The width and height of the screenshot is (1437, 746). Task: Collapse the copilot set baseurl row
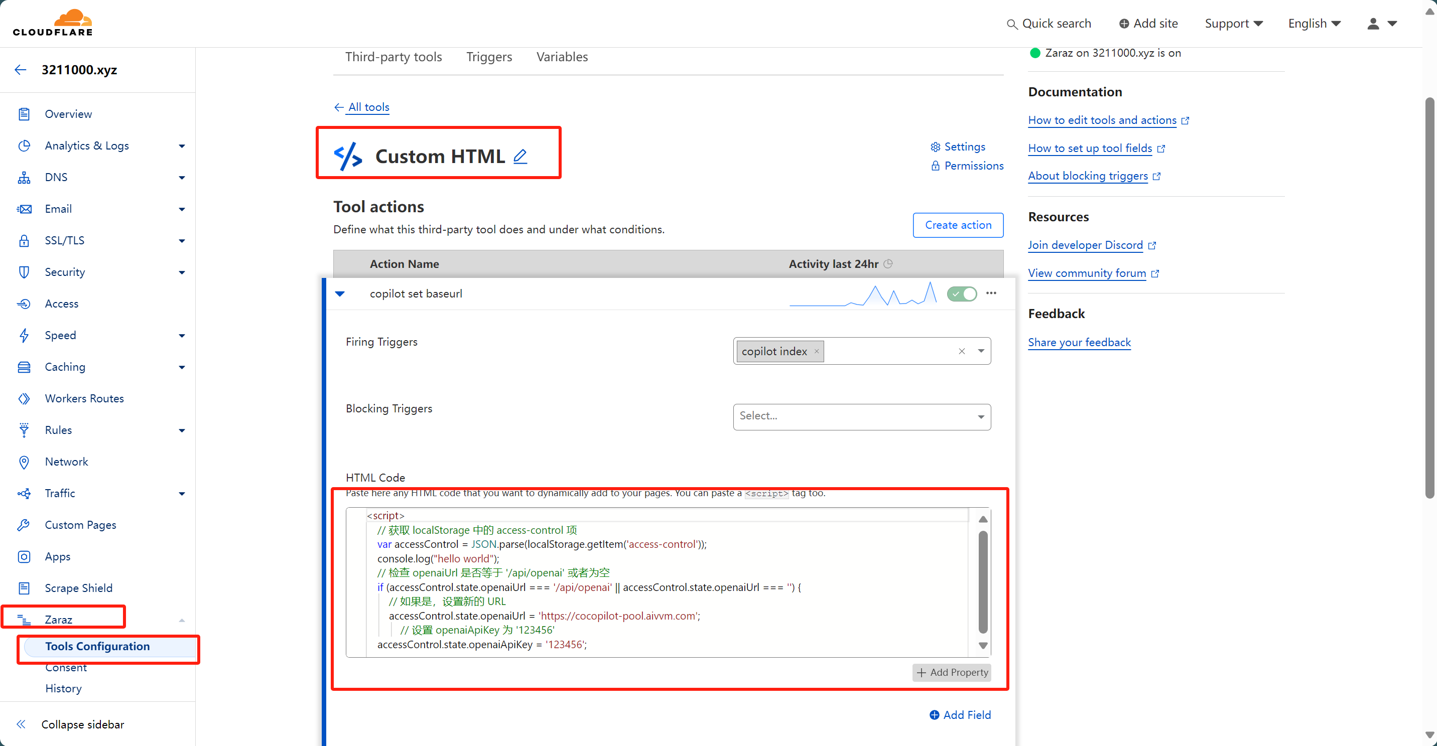340,294
